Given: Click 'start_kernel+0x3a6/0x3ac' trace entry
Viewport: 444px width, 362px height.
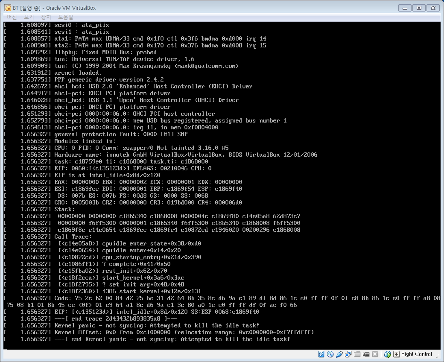Looking at the screenshot, I should 143,277.
